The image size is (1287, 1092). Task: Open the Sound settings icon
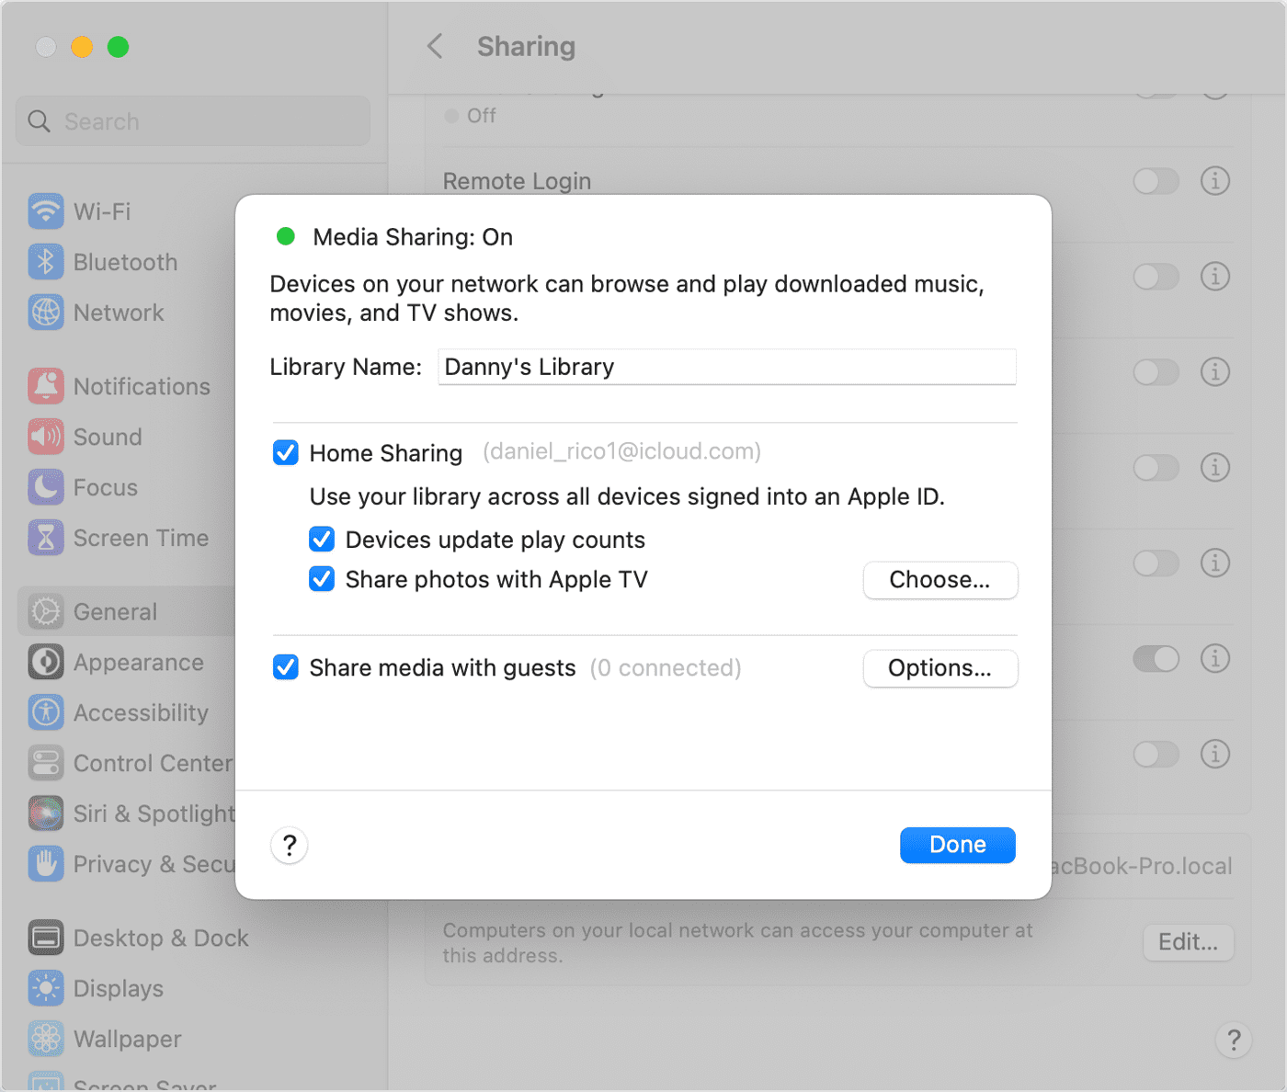pos(46,437)
